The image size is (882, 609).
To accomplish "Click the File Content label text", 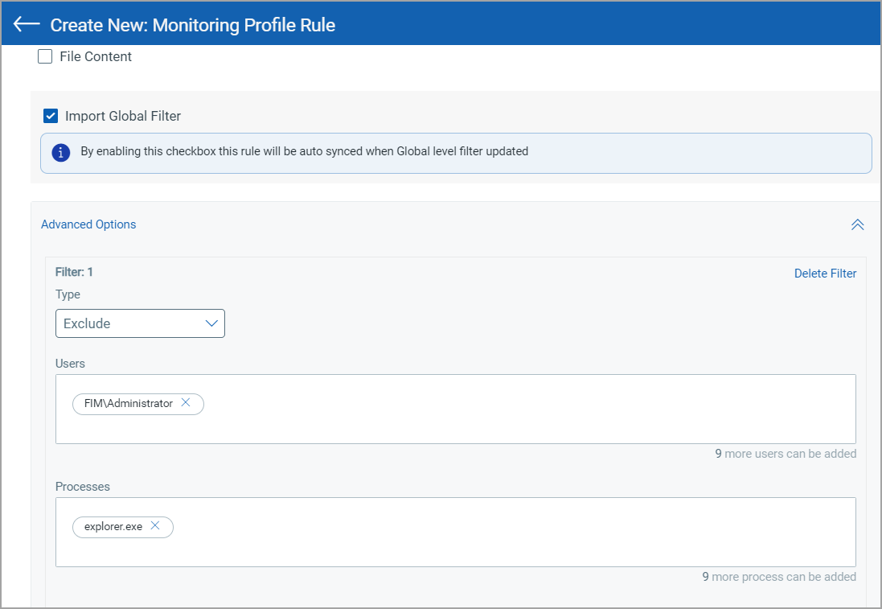I will coord(96,56).
